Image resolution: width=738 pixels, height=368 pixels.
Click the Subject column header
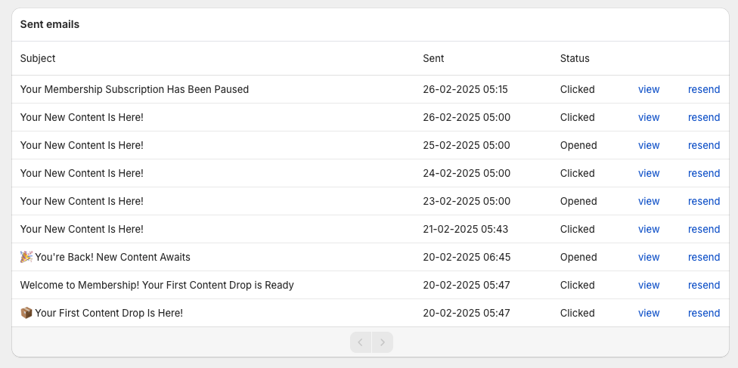[x=38, y=58]
